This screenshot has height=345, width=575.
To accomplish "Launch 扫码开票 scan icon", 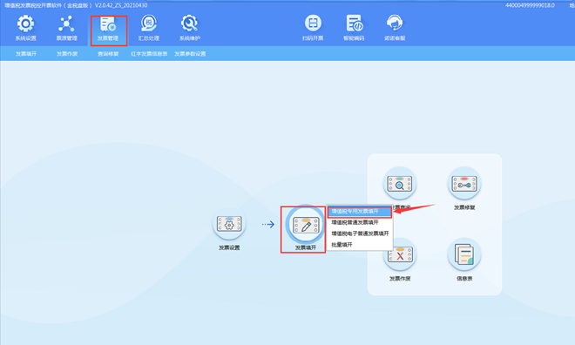I will coord(313,24).
